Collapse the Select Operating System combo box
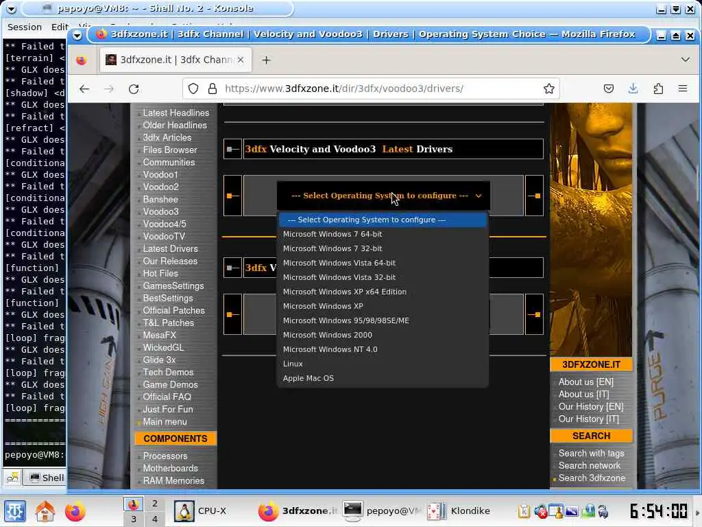 [x=384, y=196]
